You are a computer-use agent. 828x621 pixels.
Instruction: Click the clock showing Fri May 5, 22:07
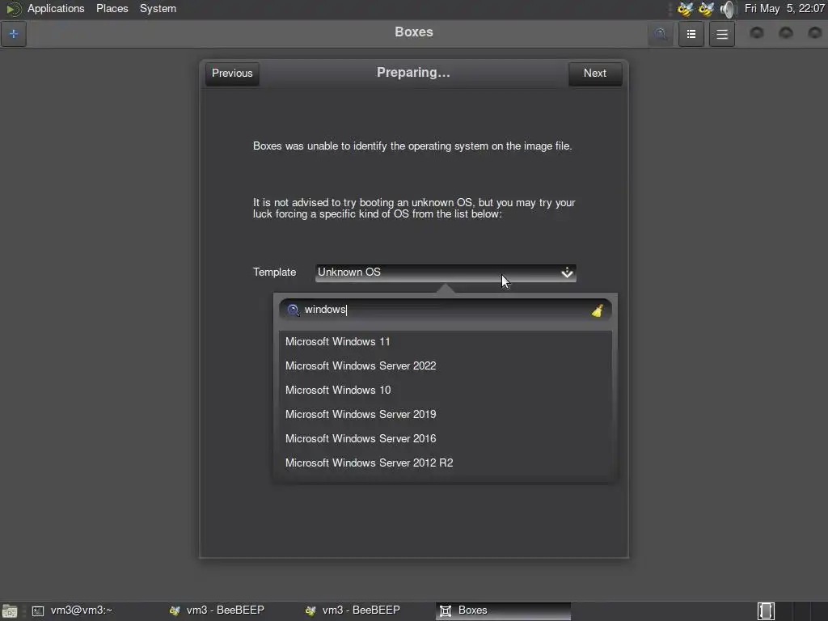click(784, 8)
